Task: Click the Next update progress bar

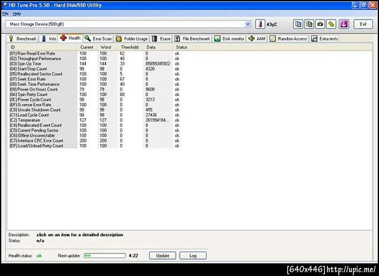Action: [105, 256]
